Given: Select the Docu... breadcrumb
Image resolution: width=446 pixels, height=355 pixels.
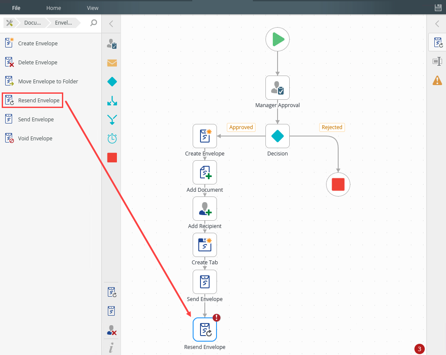Looking at the screenshot, I should [x=32, y=23].
